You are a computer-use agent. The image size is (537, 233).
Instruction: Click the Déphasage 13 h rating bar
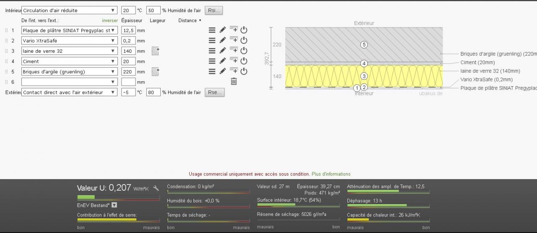pyautogui.click(x=388, y=205)
